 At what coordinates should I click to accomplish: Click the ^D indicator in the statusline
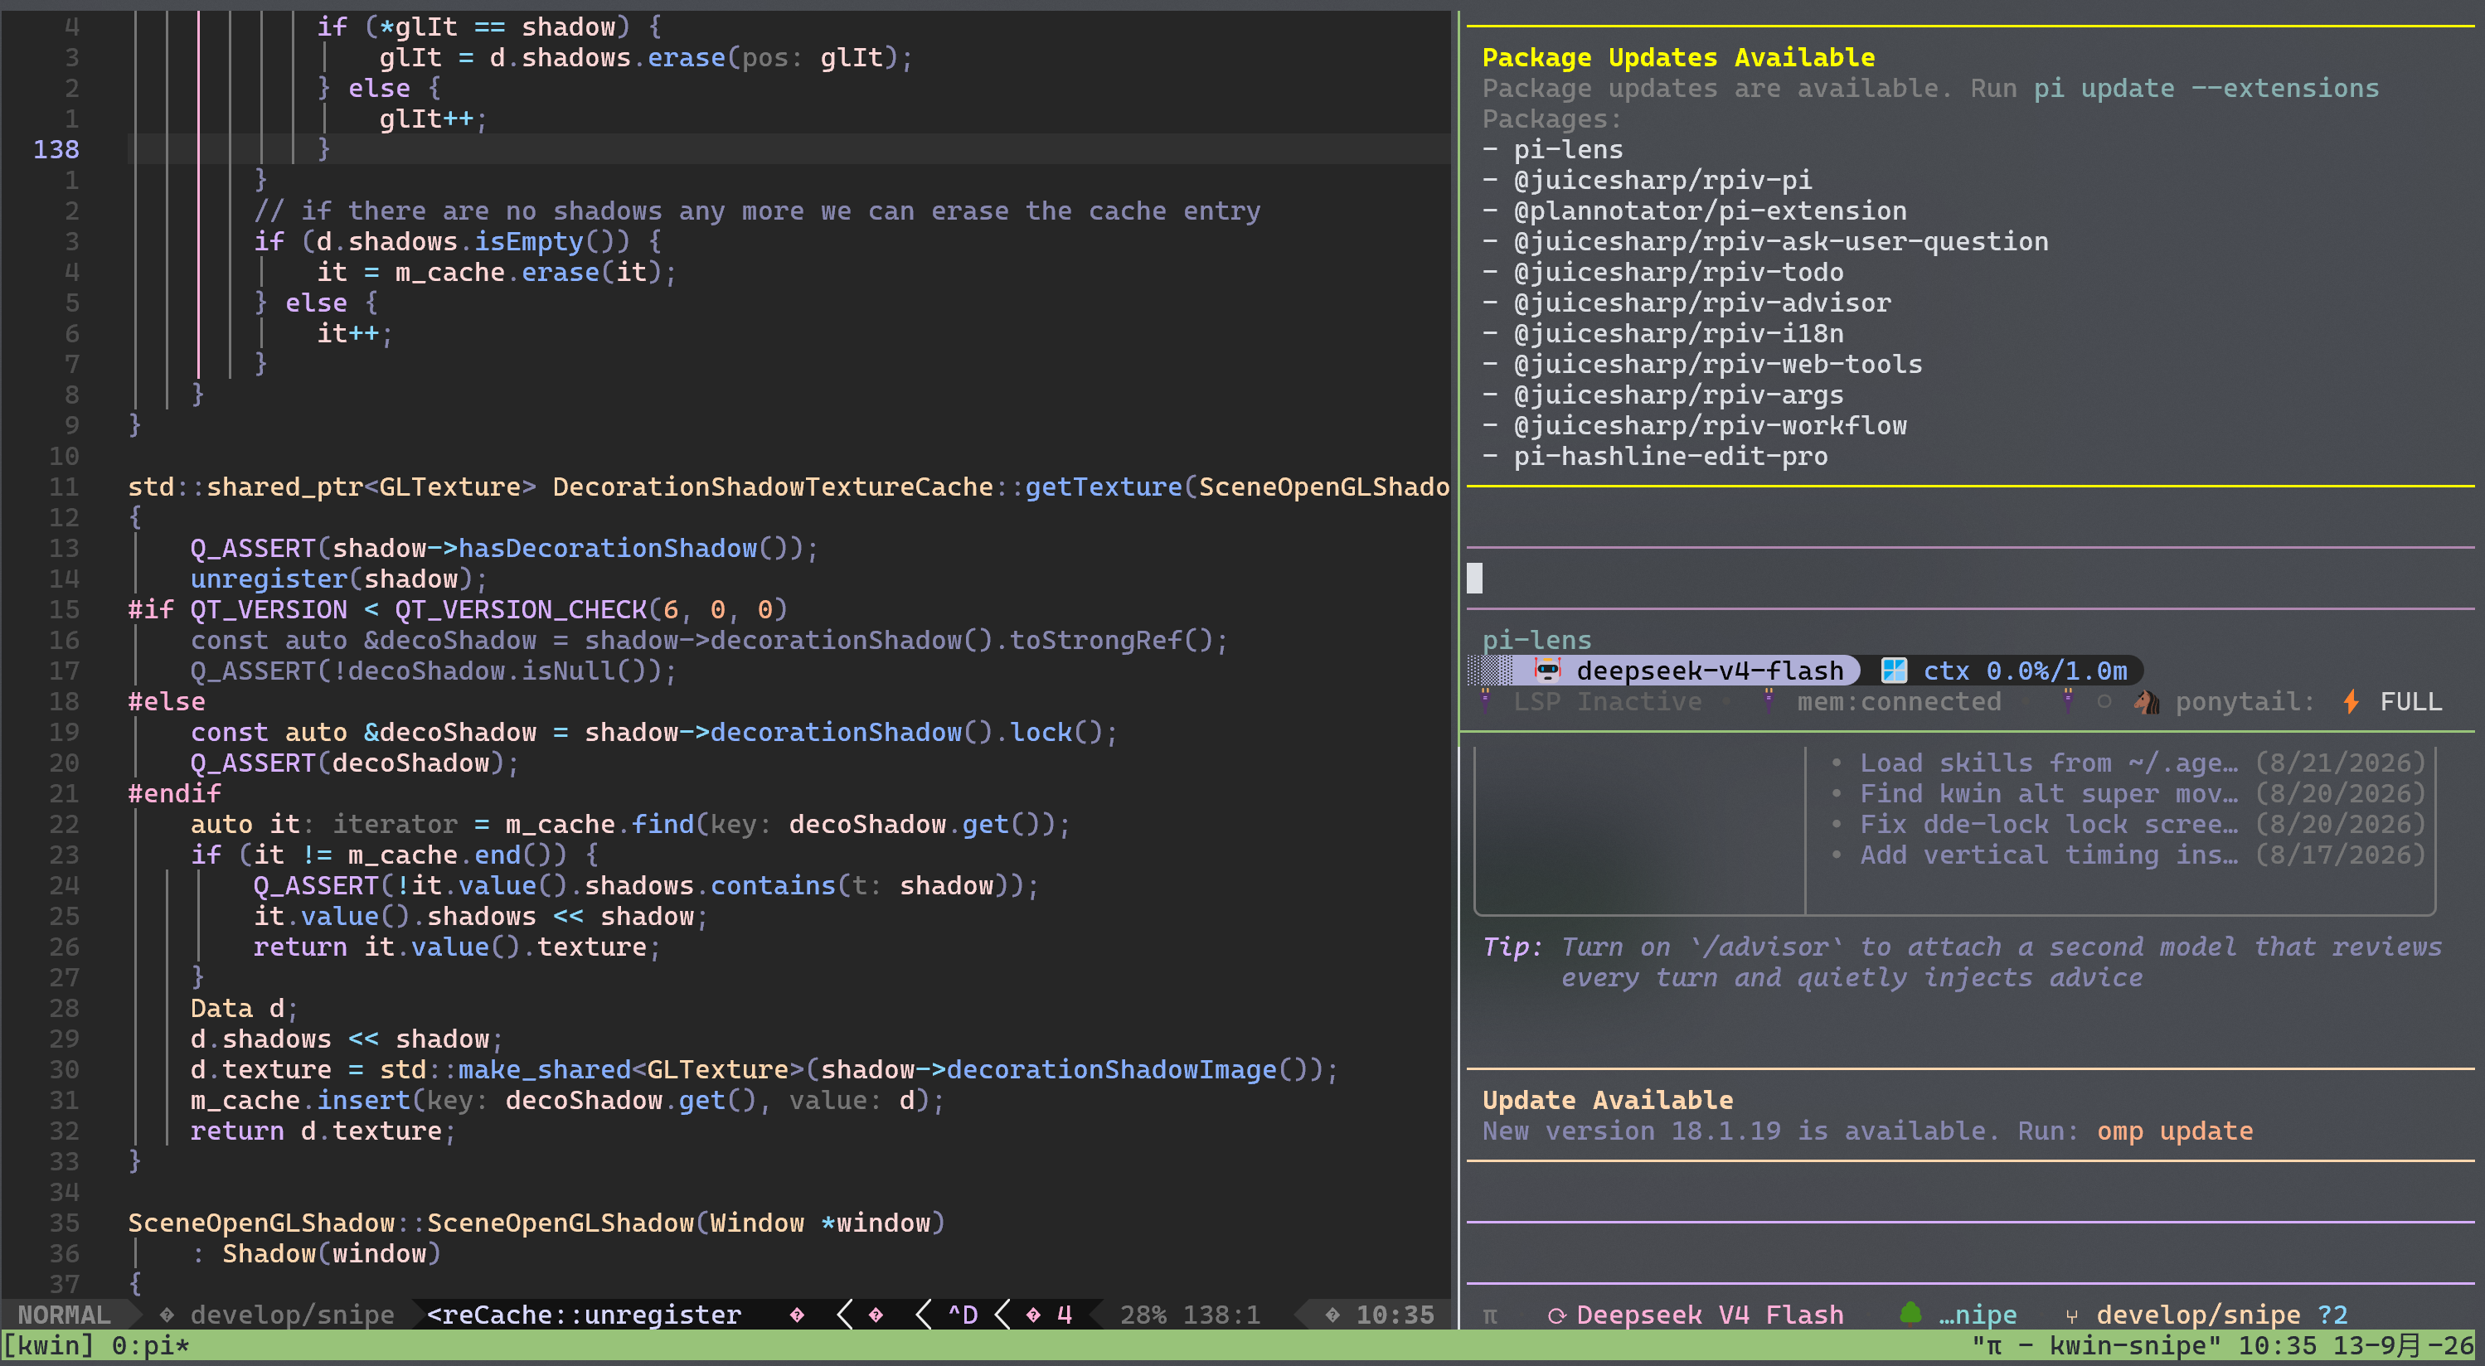(963, 1315)
